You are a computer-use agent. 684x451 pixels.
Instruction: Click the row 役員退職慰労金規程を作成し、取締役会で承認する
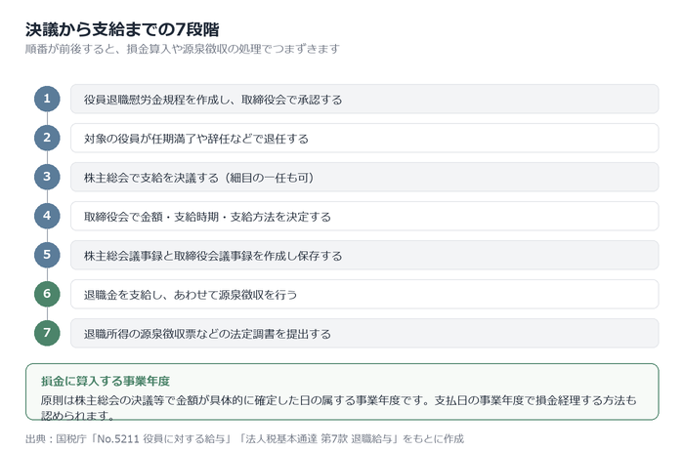(364, 99)
